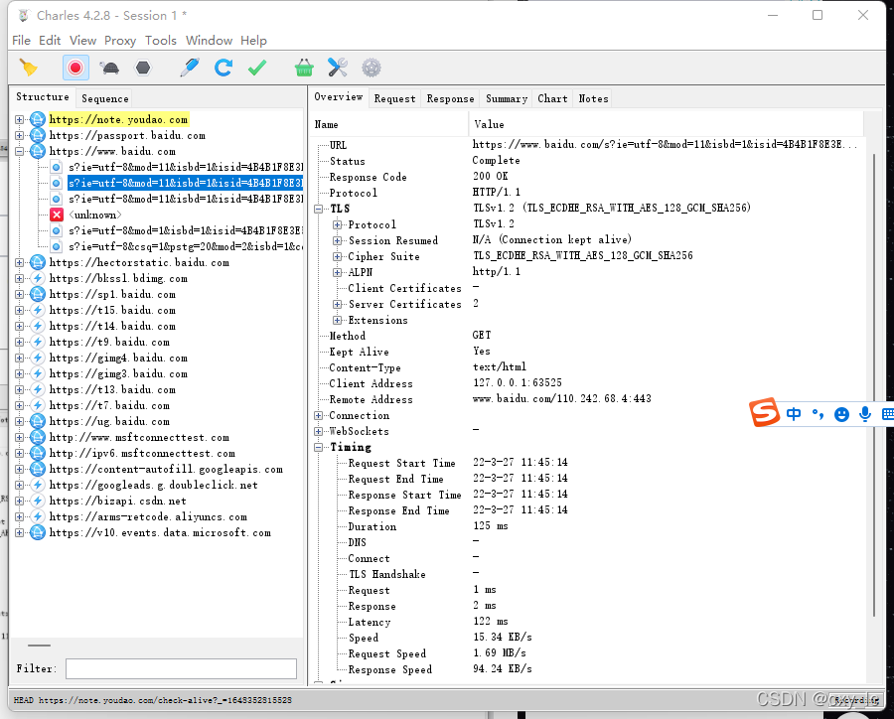Collapse the Timing section
Screen dimensions: 894x719
pos(319,448)
